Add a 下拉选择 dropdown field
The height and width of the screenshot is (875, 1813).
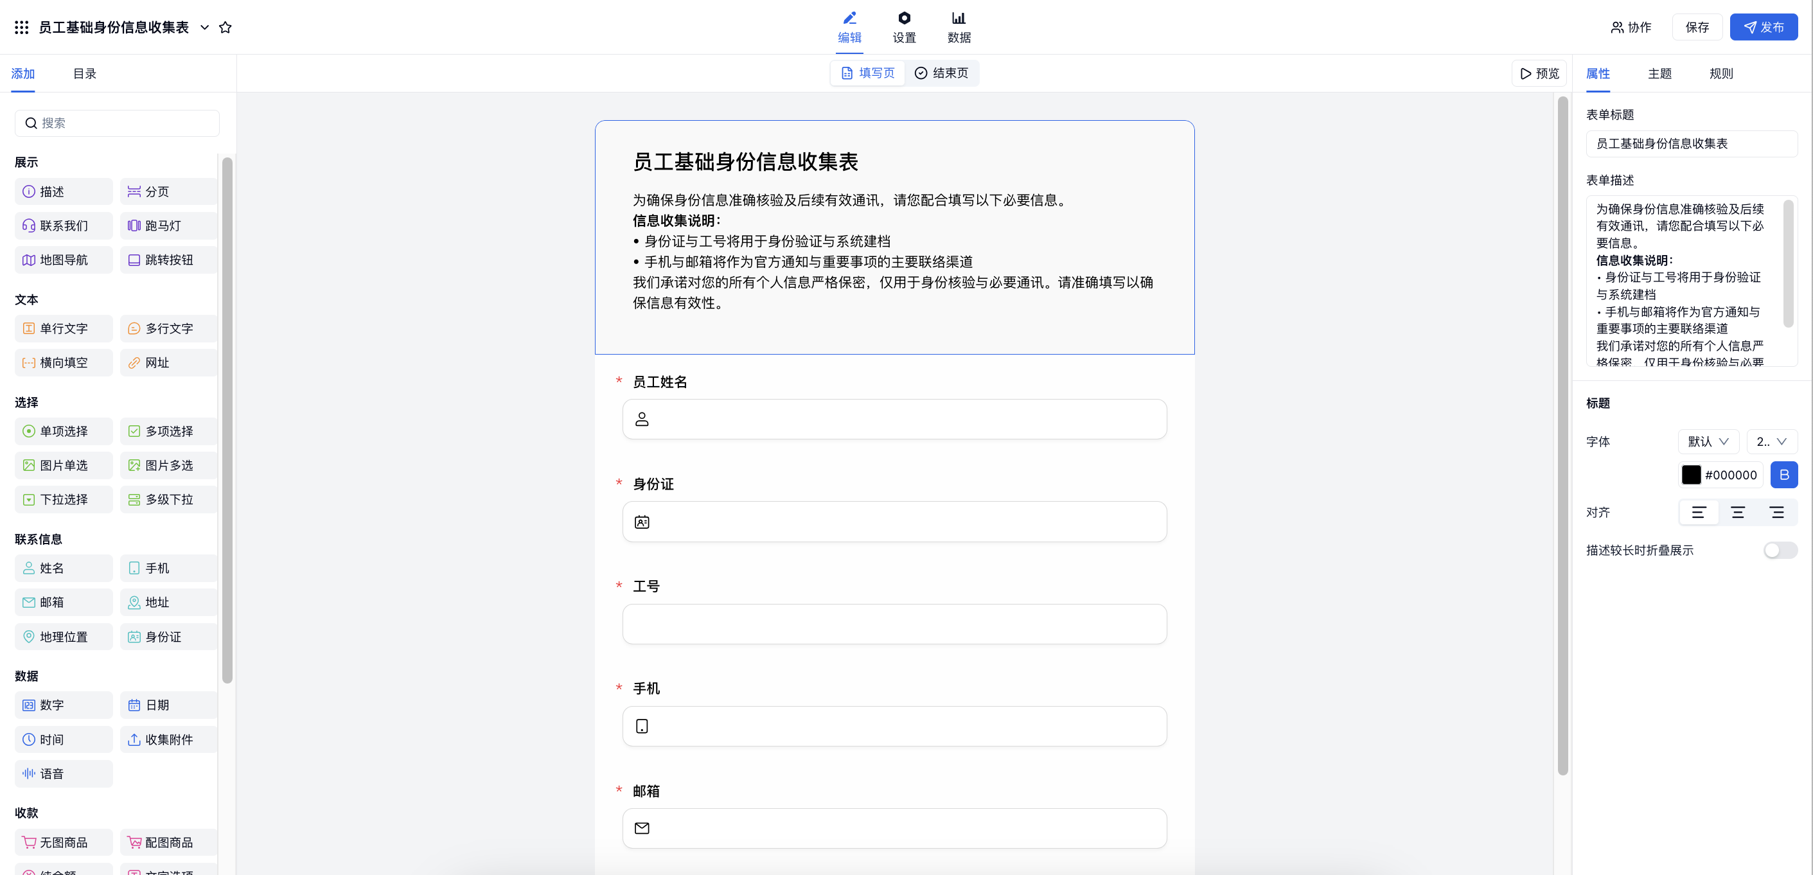coord(64,499)
